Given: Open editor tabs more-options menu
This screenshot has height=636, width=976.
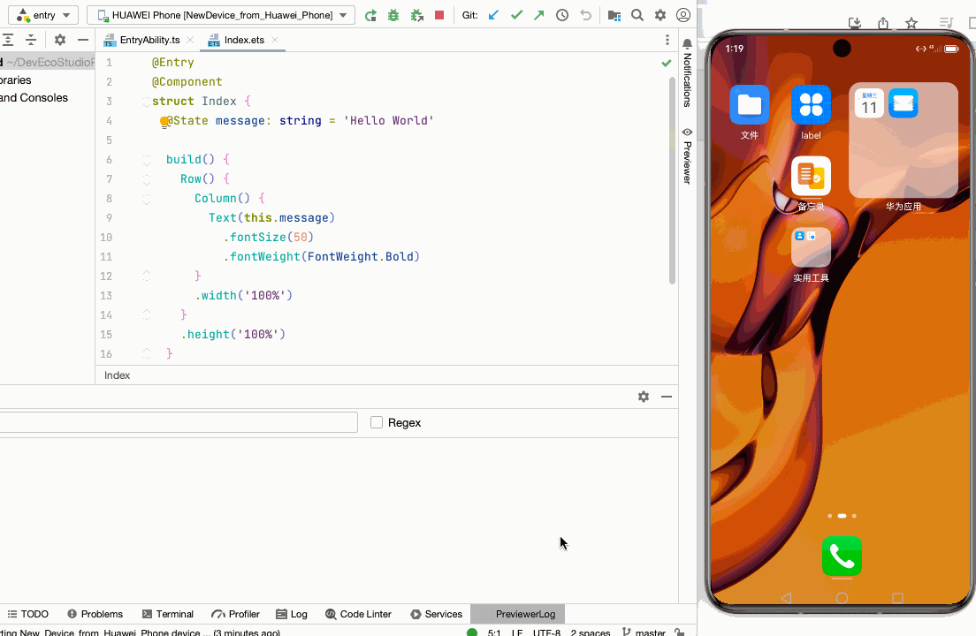Looking at the screenshot, I should [667, 40].
